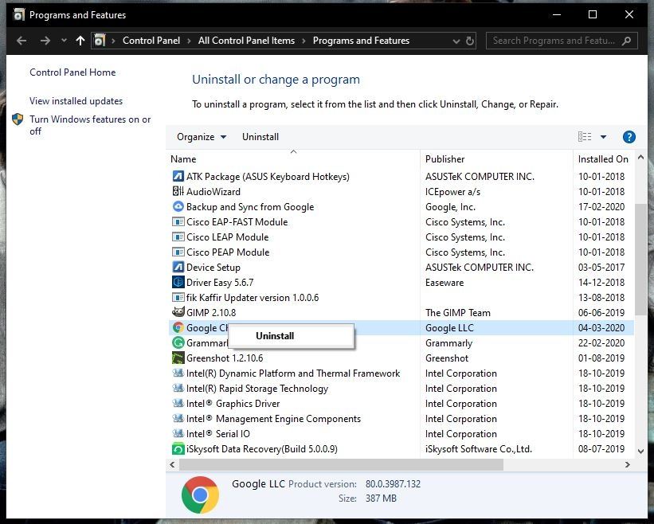Click the horizontal scrollbar thumb
654x524 pixels.
click(341, 464)
